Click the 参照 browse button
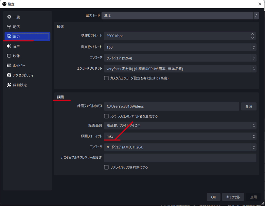Viewport: 265px width, 206px height. [x=249, y=106]
